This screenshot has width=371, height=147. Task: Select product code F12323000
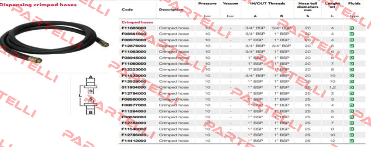[x=134, y=69]
